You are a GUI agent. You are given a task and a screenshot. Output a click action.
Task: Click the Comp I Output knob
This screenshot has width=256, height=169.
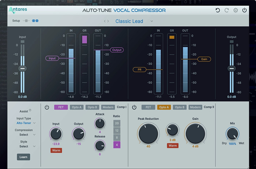tap(78, 134)
